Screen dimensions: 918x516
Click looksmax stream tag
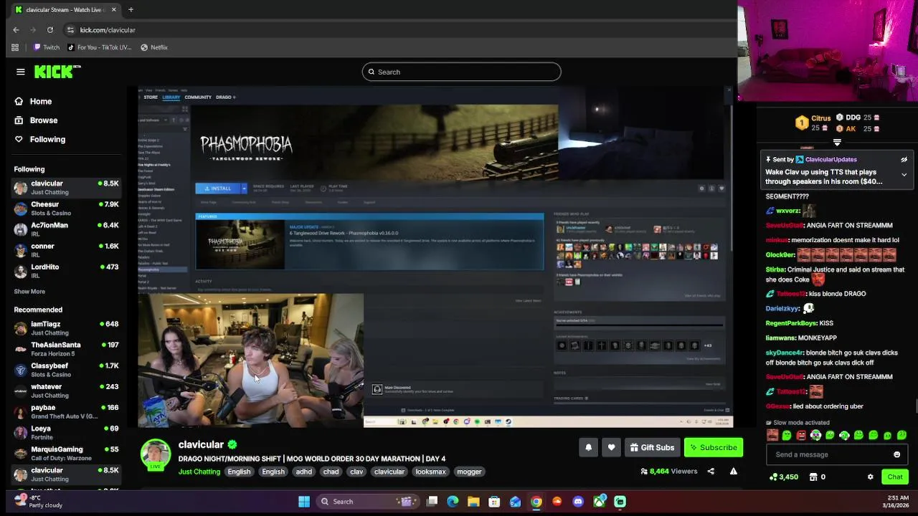(430, 472)
